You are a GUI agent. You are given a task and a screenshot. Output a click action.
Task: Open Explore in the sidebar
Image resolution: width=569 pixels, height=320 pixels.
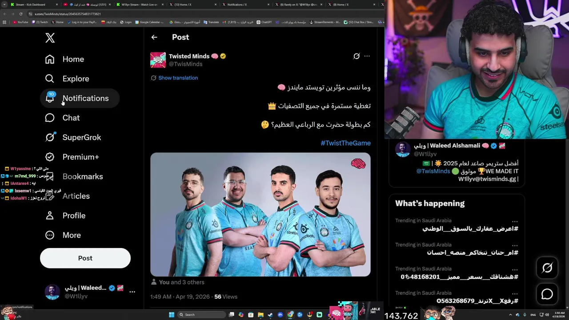point(68,79)
